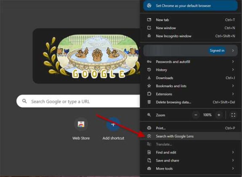Click the New window icon
The height and width of the screenshot is (177, 242).
(149, 28)
